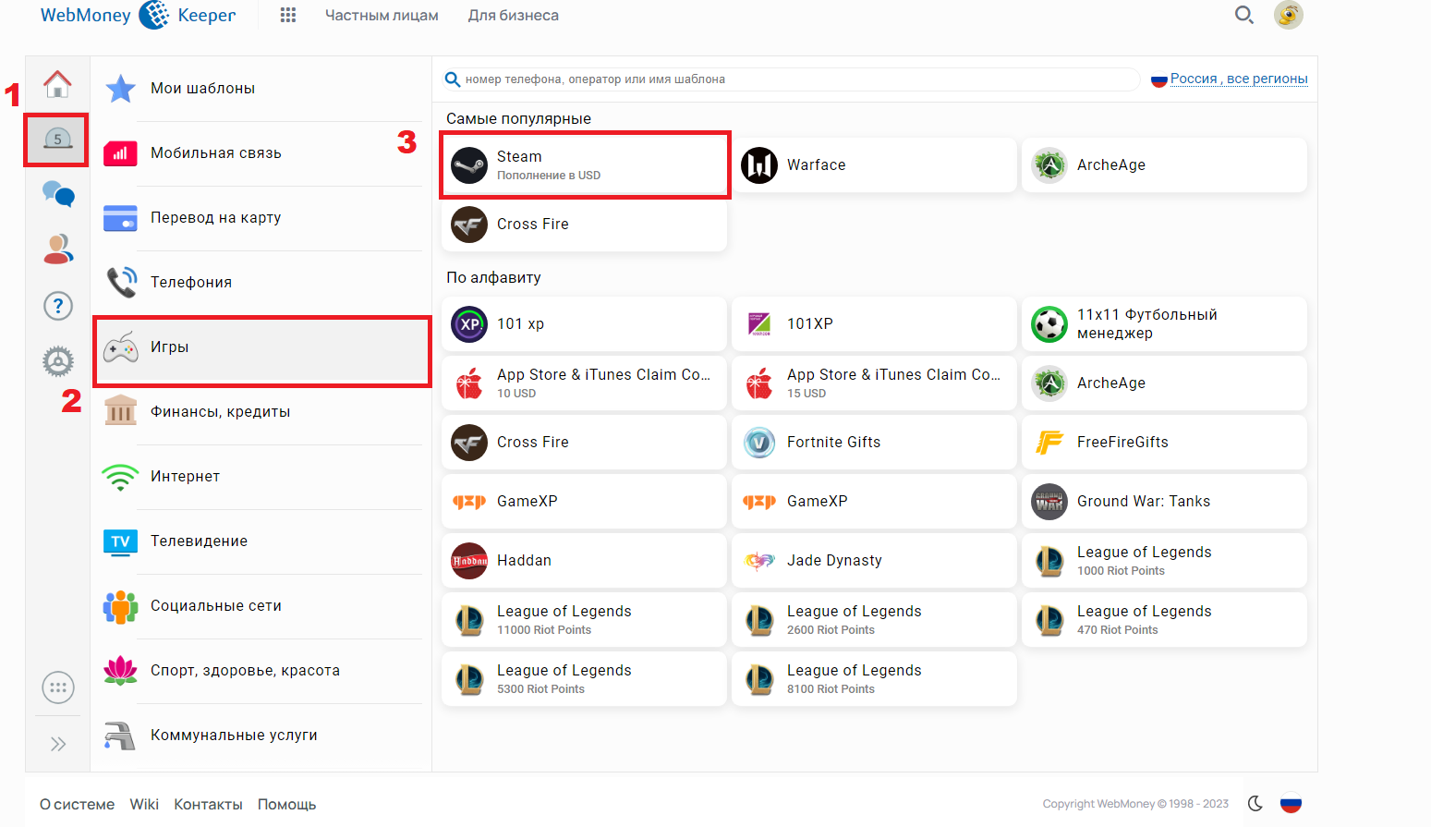
Task: Select Спорт, здоровье, красота category
Action: [261, 671]
